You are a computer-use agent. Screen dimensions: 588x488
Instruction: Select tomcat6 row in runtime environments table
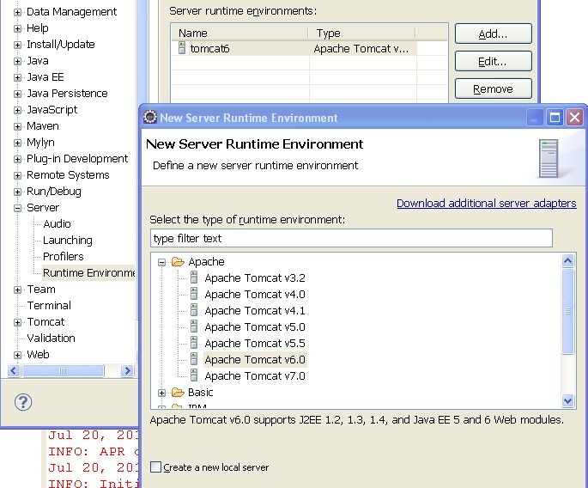coord(294,48)
